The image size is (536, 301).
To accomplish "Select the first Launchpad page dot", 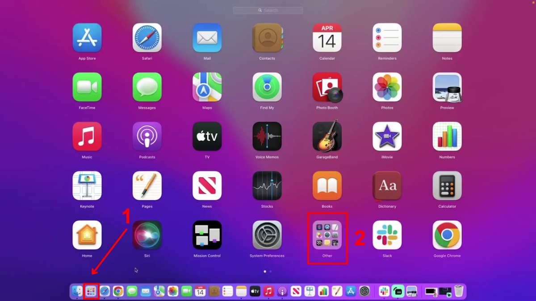I will pyautogui.click(x=265, y=271).
